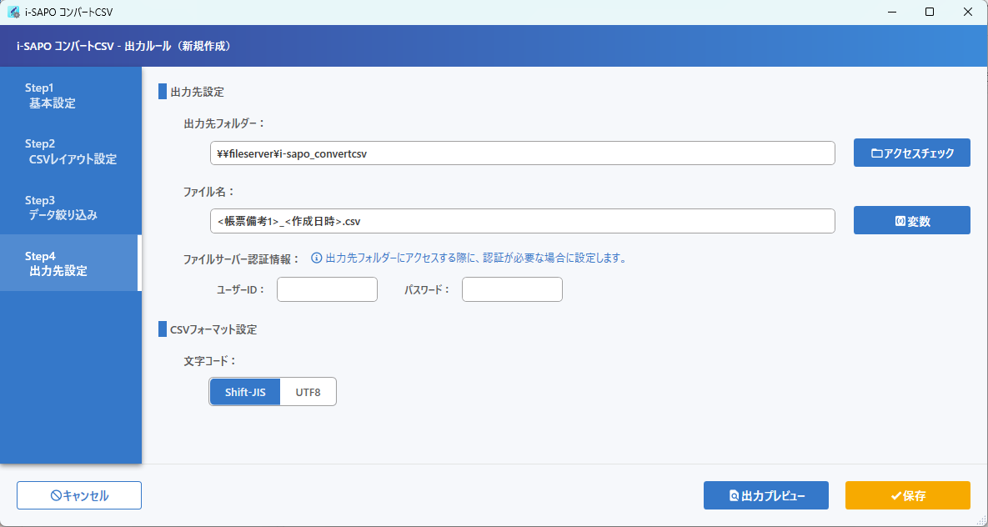Image resolution: width=988 pixels, height=527 pixels.
Task: Click the ファイル名： label
Action: pyautogui.click(x=209, y=192)
